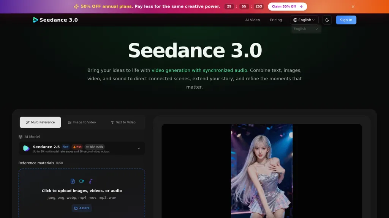Click the checkmark next to English

tap(317, 29)
